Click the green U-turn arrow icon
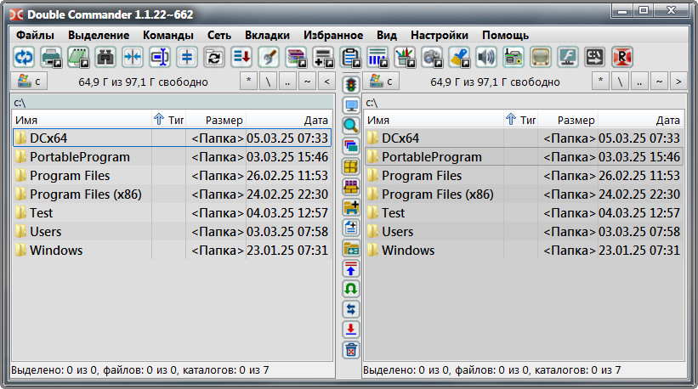698x389 pixels. tap(351, 289)
